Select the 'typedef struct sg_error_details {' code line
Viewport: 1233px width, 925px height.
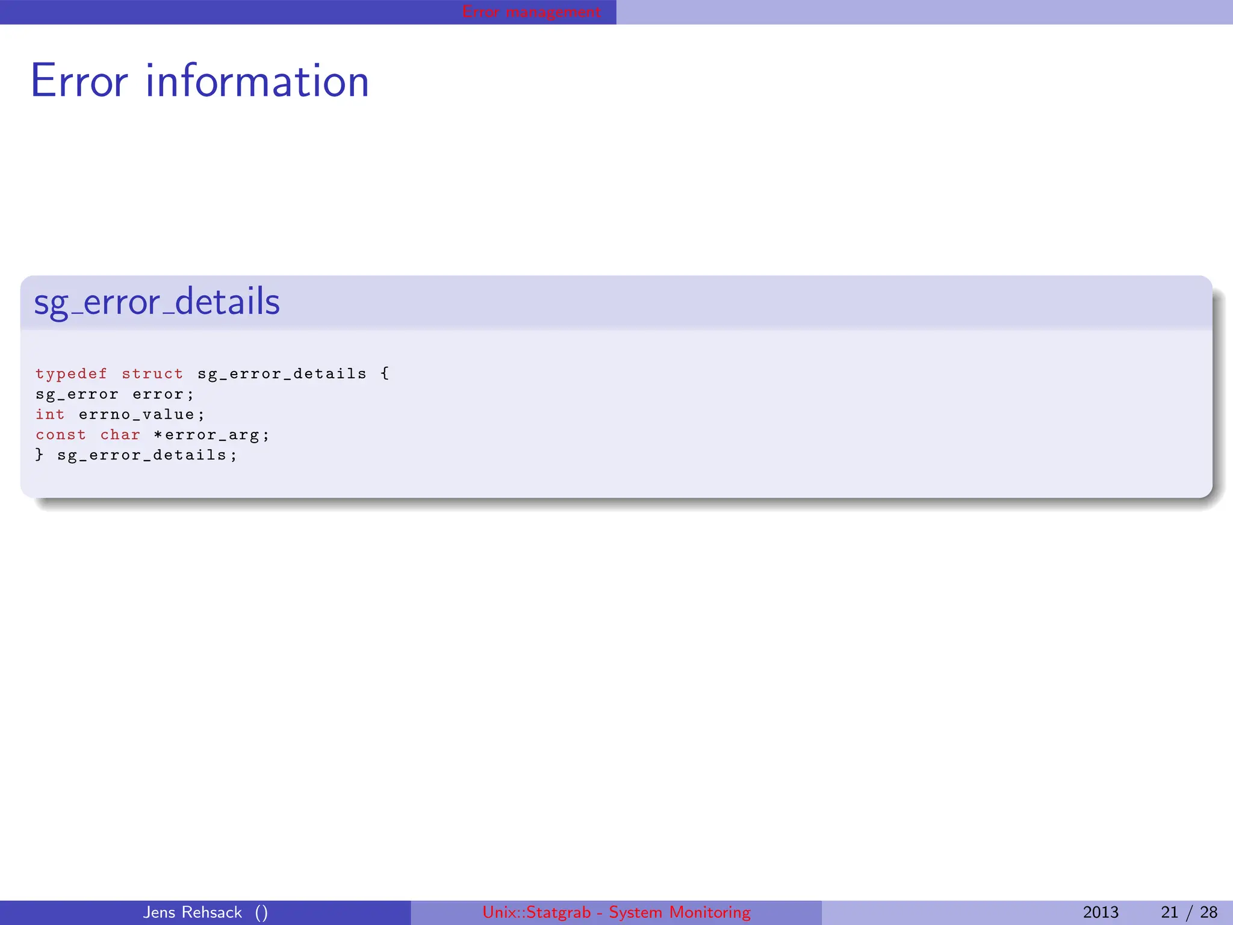213,374
